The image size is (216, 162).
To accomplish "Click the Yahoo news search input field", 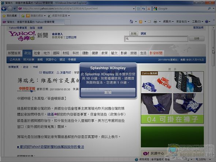I will (x=156, y=39).
